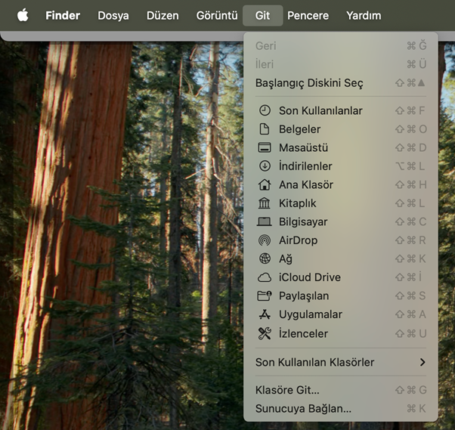Open the Pencere menu
This screenshot has width=455, height=430.
tap(308, 15)
